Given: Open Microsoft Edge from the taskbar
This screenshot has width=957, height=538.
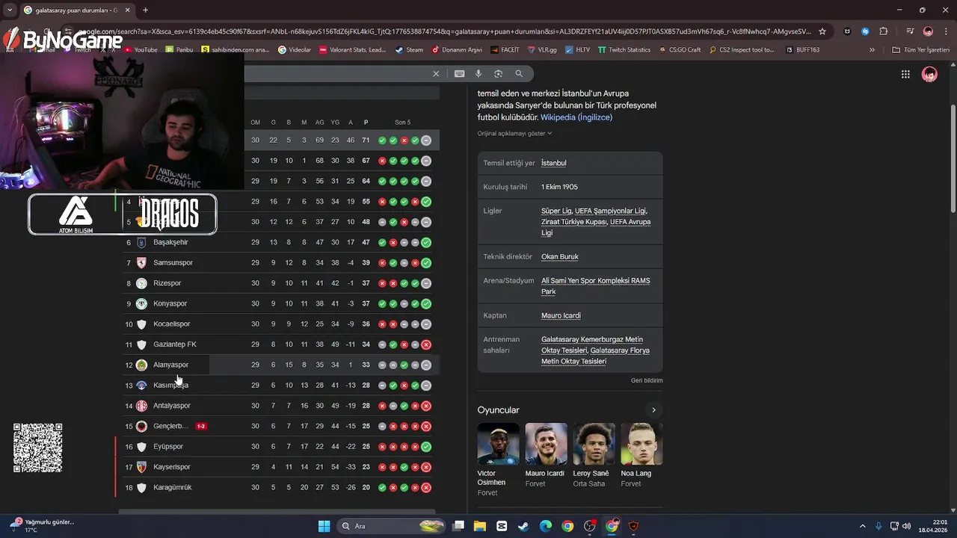Looking at the screenshot, I should pos(546,526).
